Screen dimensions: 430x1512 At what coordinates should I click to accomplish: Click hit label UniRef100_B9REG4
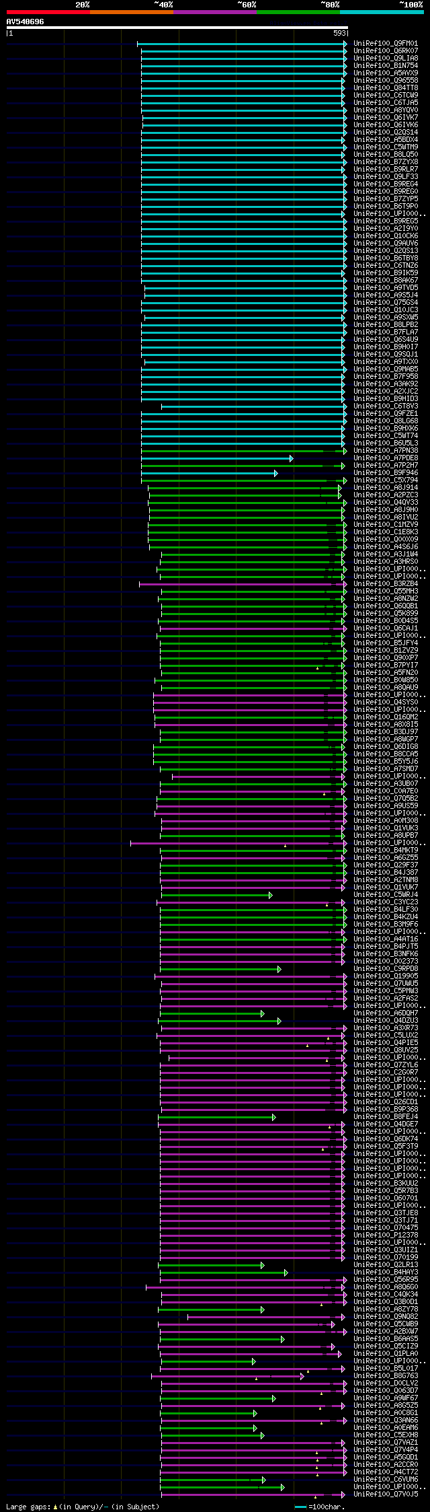click(x=386, y=184)
